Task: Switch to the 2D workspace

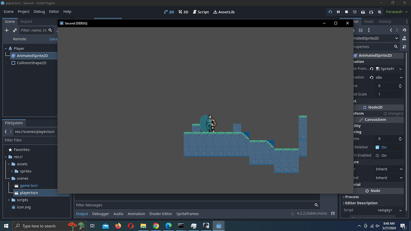Action: [x=169, y=12]
